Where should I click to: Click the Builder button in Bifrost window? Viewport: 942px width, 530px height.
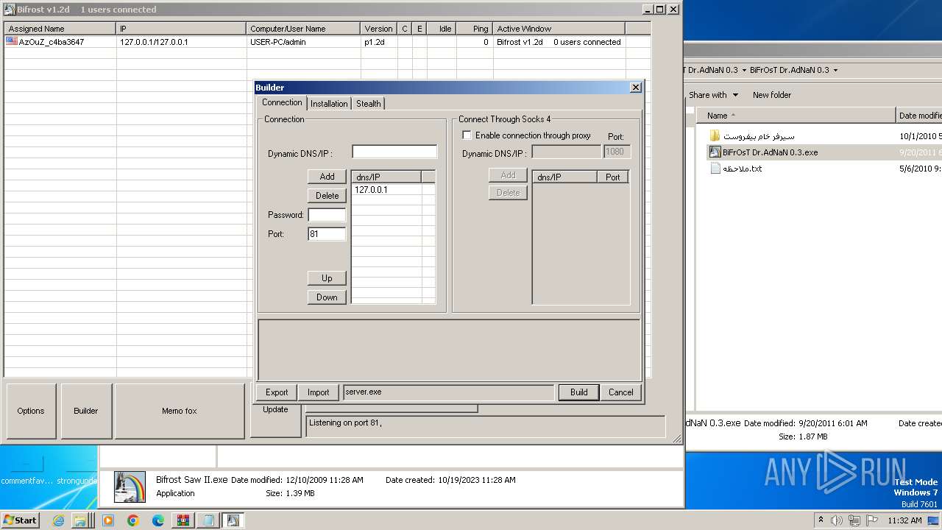click(86, 411)
